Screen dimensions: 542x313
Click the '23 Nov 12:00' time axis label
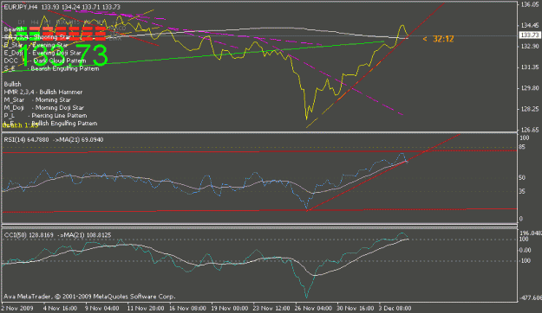tap(271, 308)
